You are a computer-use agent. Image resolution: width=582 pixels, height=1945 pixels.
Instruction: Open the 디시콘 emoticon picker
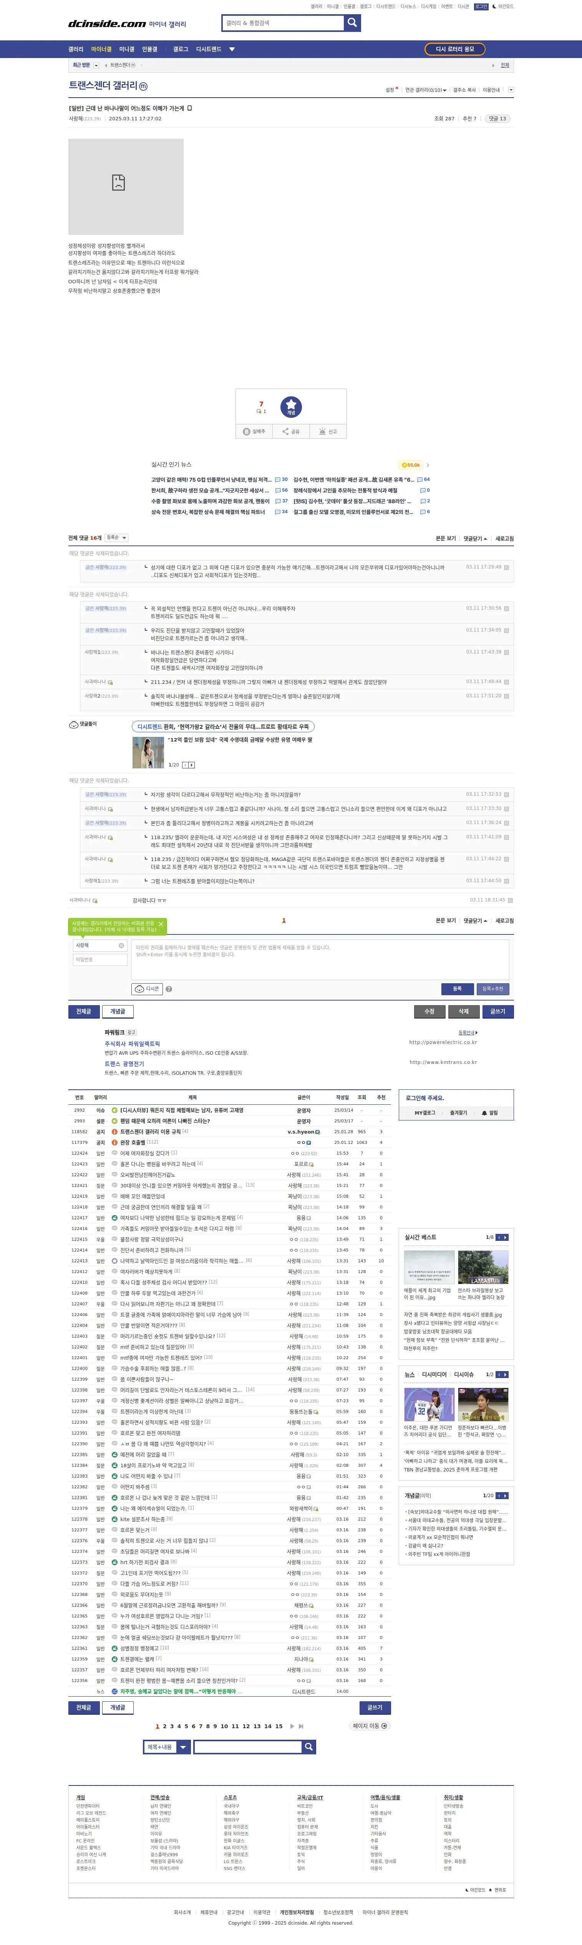pyautogui.click(x=147, y=988)
